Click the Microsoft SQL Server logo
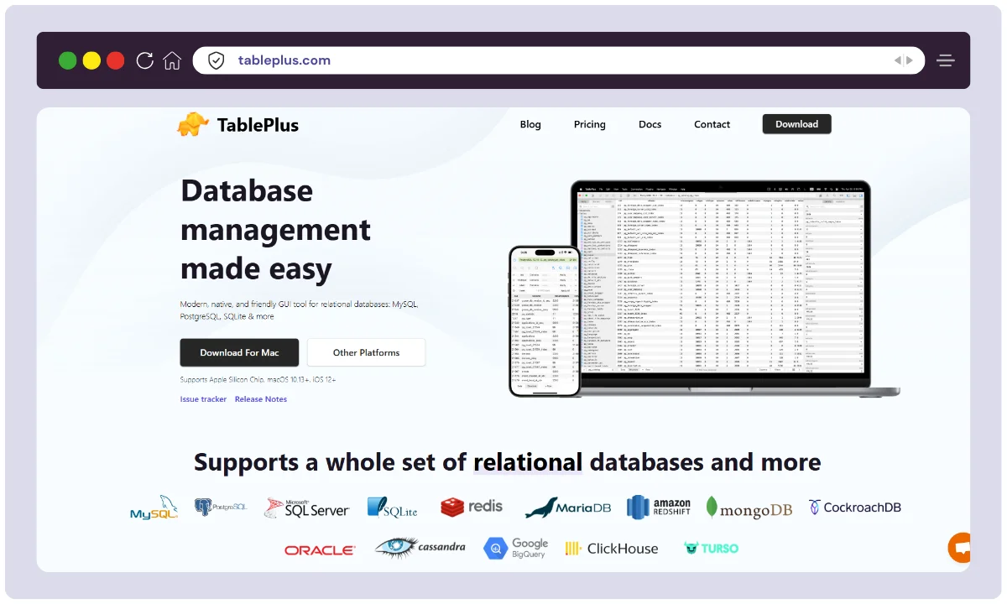Image resolution: width=1007 pixels, height=604 pixels. [x=306, y=508]
